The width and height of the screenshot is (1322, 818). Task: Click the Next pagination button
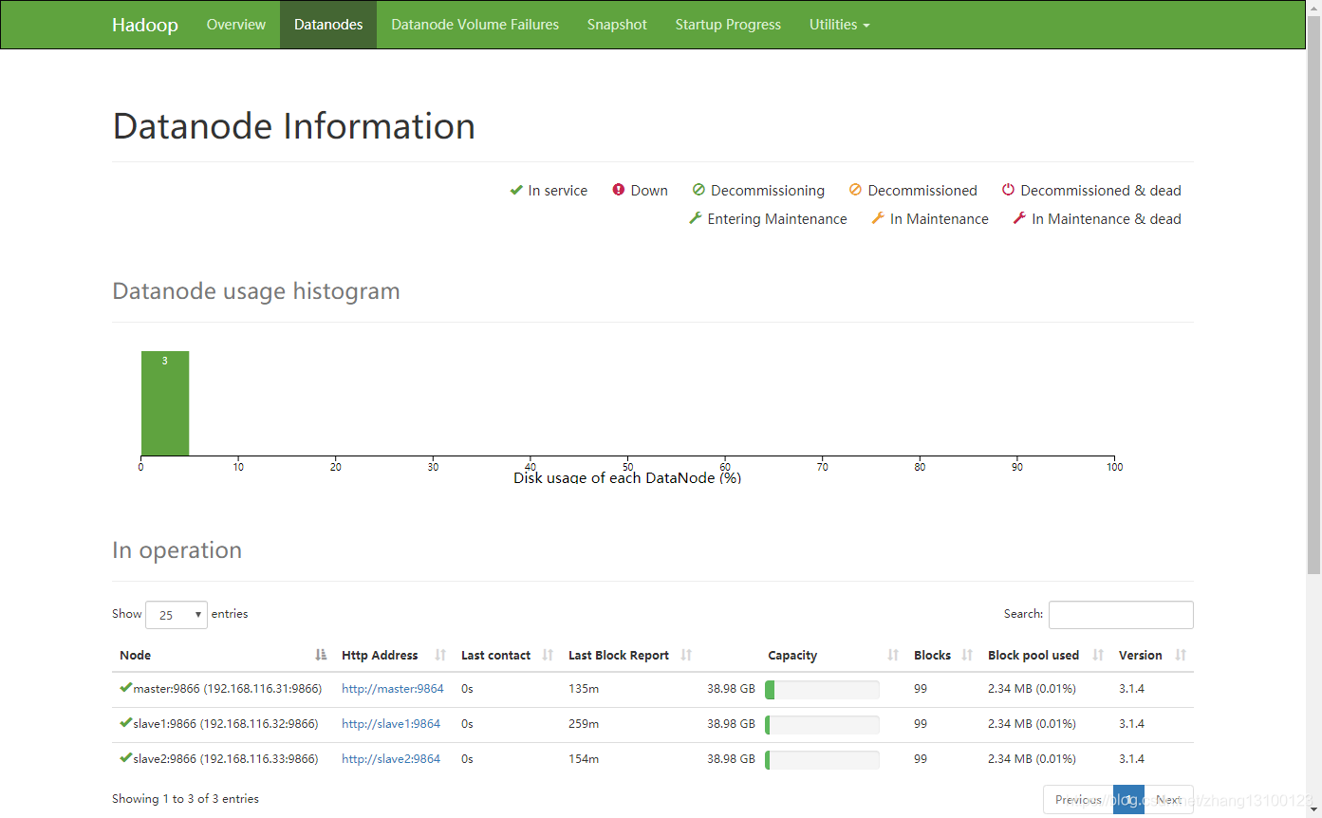tap(1169, 799)
